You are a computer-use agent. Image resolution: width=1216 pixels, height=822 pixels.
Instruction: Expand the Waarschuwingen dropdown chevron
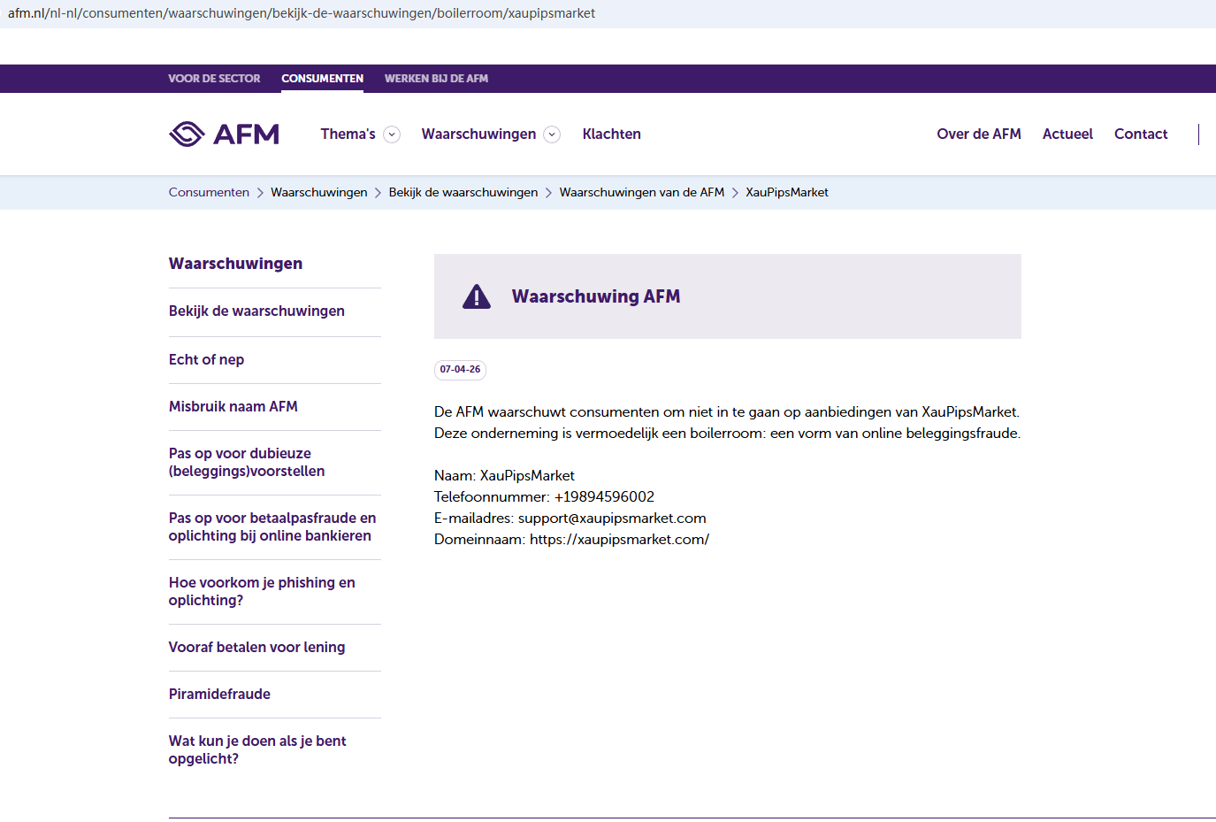click(552, 134)
